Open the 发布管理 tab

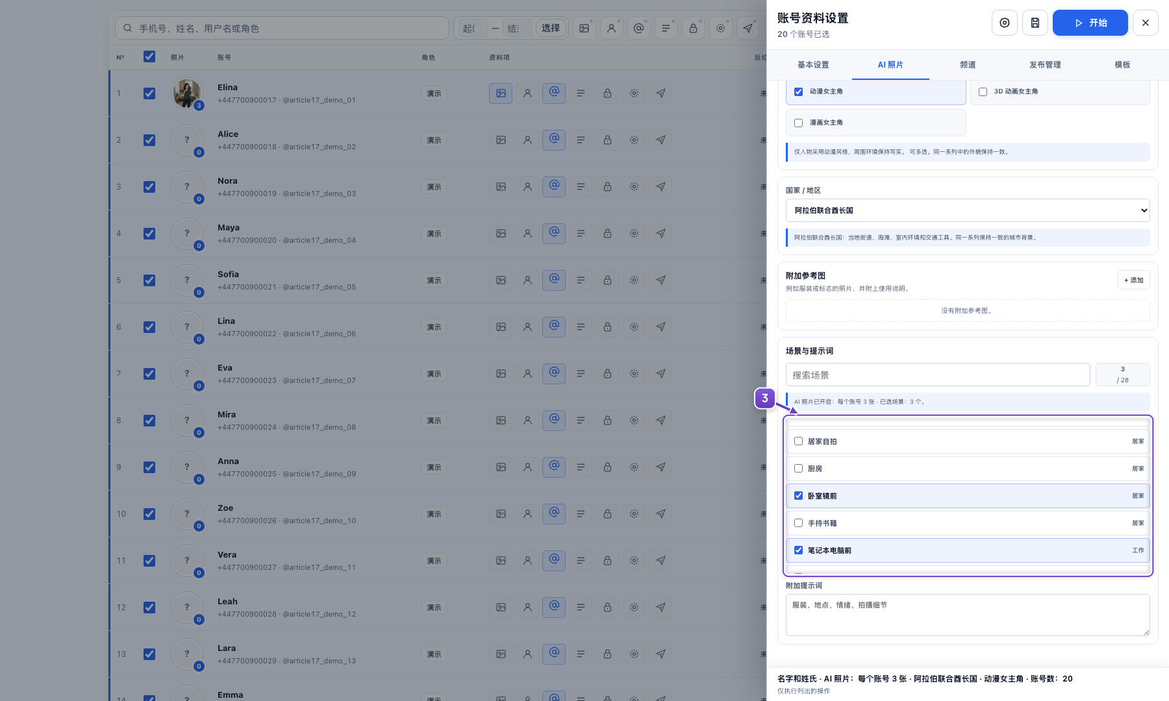click(x=1045, y=65)
